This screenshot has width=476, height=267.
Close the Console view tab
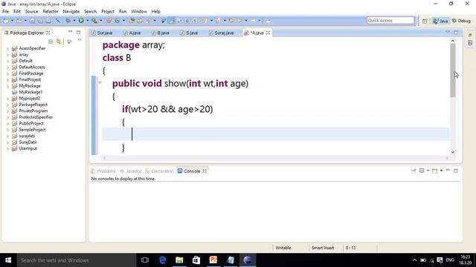pyautogui.click(x=205, y=171)
